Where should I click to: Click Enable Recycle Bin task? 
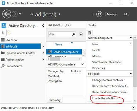(x=105, y=98)
